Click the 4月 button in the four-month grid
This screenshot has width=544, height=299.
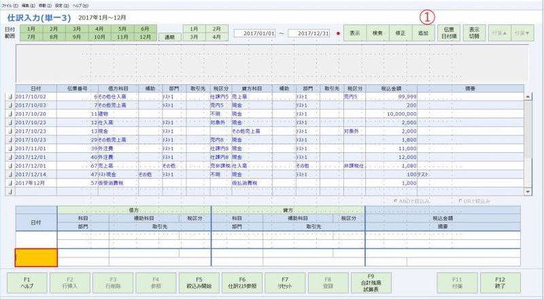(217, 37)
